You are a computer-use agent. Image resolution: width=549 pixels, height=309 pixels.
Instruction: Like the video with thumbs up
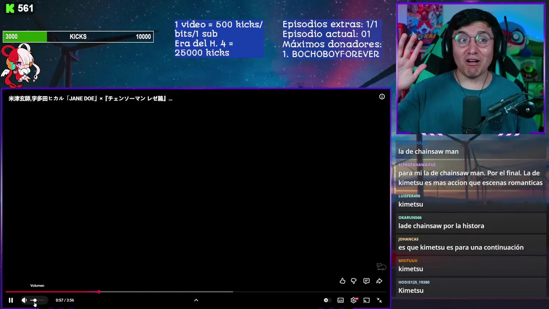pos(342,281)
